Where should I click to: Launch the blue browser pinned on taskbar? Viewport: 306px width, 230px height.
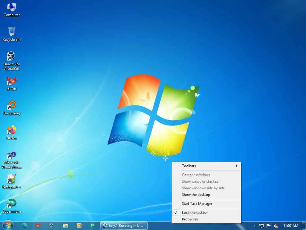25,226
